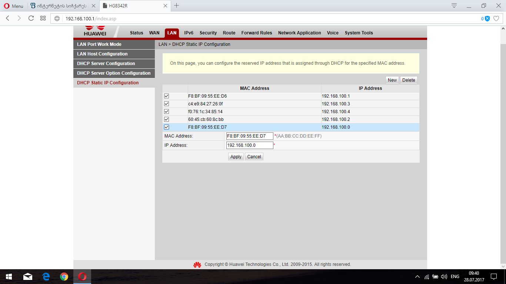Open LAN Port Work Mode page
Screen dimensions: 506x284
[114, 44]
